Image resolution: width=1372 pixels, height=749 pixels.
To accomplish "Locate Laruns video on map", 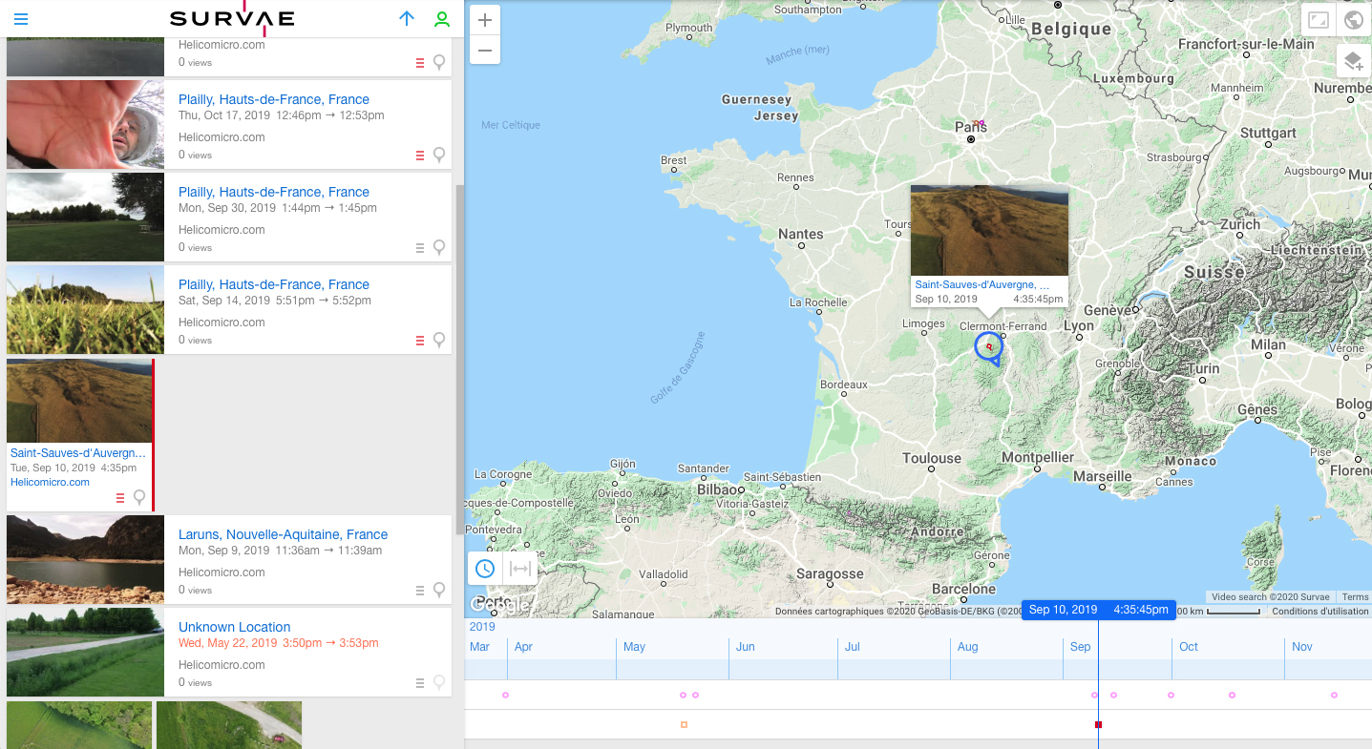I will [x=439, y=590].
